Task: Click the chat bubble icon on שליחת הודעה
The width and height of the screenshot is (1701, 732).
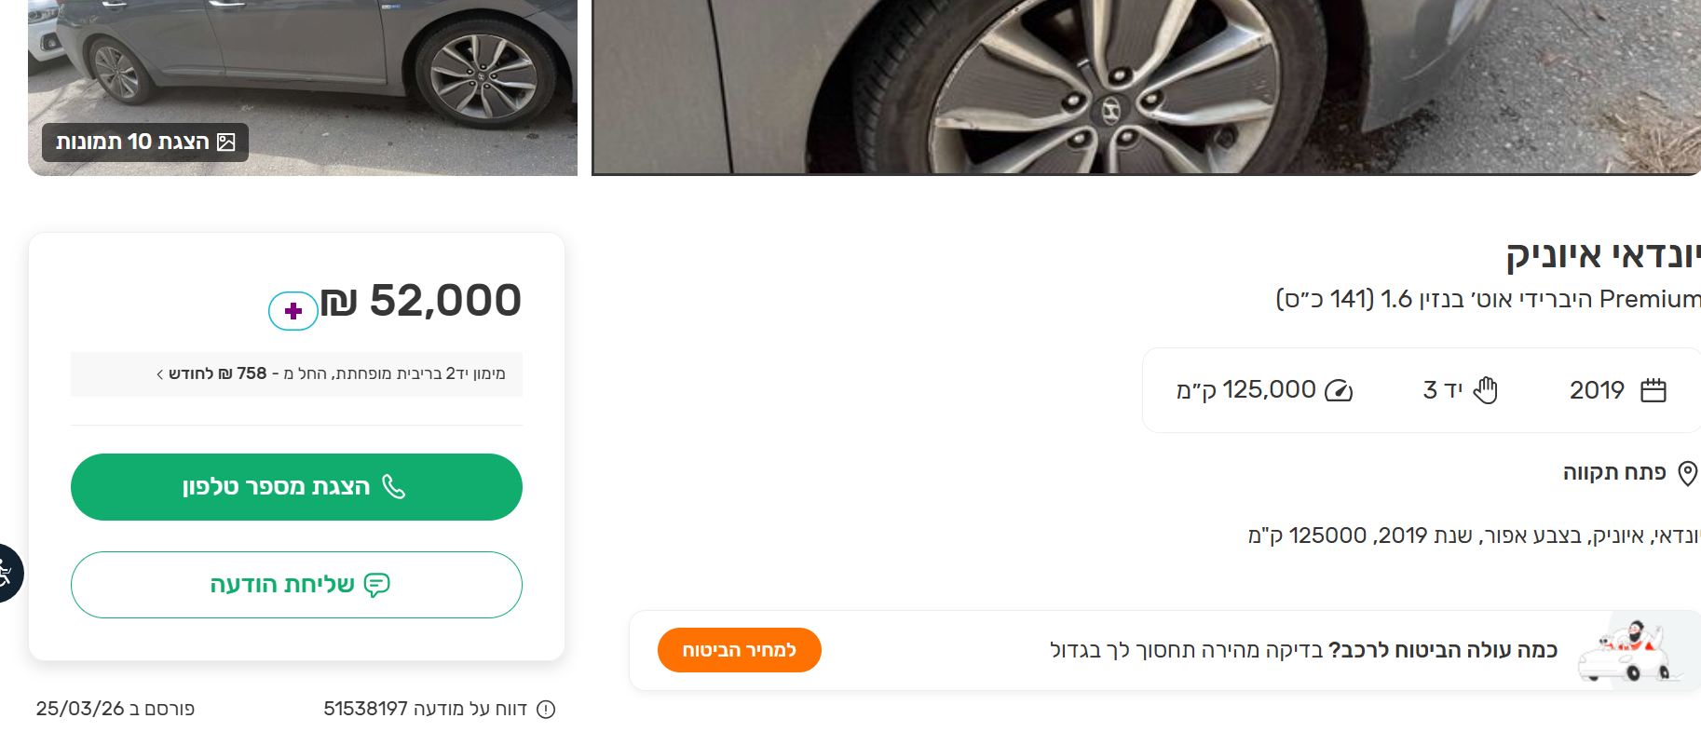Action: click(376, 585)
